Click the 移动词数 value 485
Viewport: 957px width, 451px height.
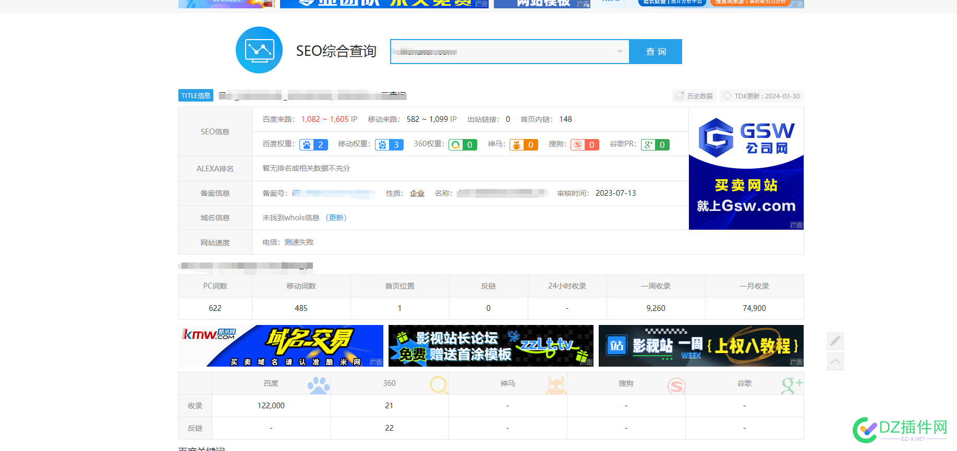coord(301,308)
